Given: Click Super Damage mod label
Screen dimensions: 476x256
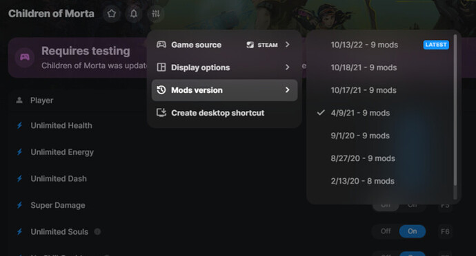Looking at the screenshot, I should coord(58,205).
